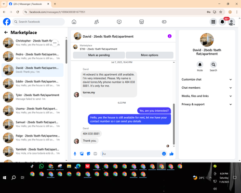Click the conversation list scrollbar
The image size is (241, 193).
pos(67,52)
